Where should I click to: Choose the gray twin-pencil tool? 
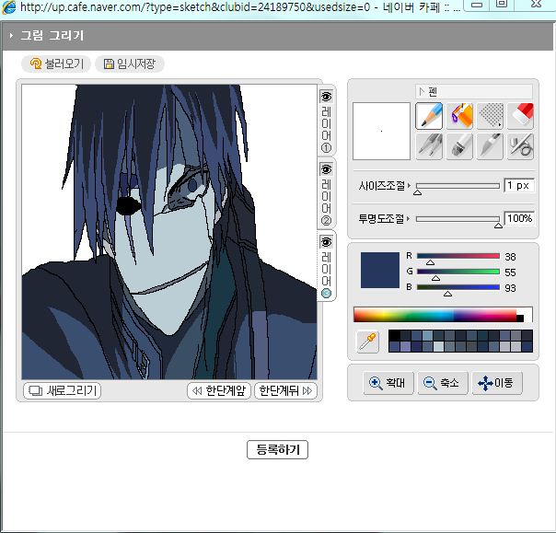pos(429,146)
